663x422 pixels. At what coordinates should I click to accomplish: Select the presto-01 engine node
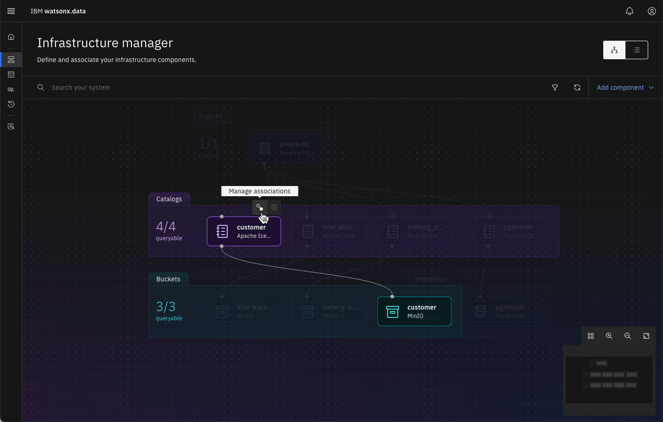[x=286, y=149]
